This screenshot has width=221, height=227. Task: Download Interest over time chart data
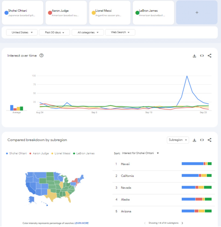[194, 56]
